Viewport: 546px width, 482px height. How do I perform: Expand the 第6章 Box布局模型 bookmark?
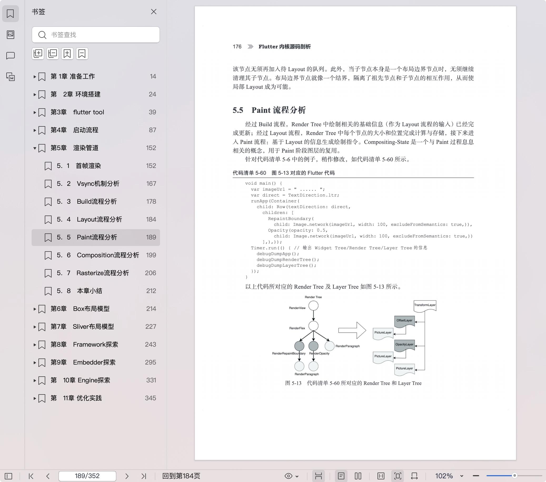coord(35,309)
